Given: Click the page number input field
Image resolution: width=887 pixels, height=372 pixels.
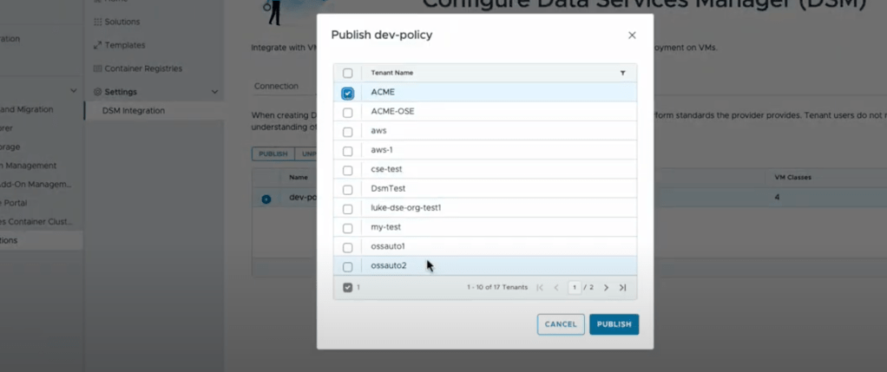Looking at the screenshot, I should tap(574, 287).
